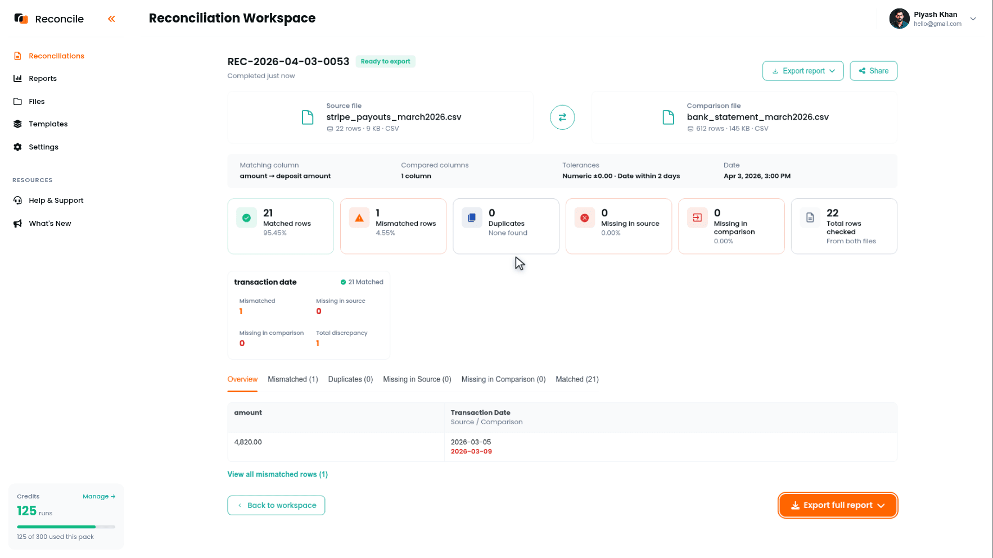The height and width of the screenshot is (558, 993).
Task: Click the What's New megaphone icon
Action: pyautogui.click(x=17, y=224)
